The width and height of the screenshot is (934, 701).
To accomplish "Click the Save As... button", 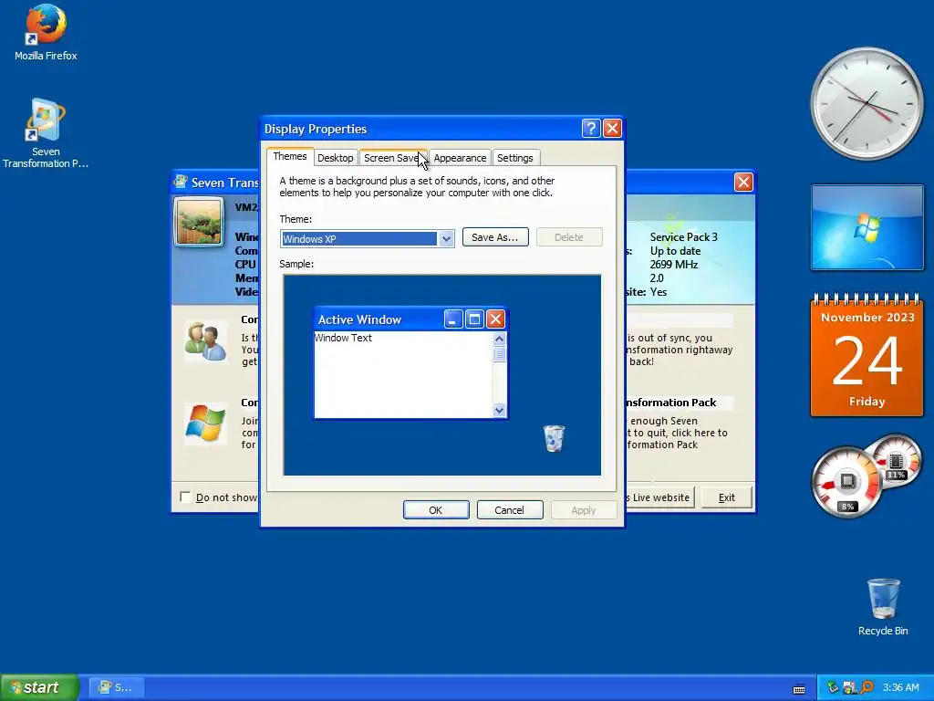I will pyautogui.click(x=495, y=237).
